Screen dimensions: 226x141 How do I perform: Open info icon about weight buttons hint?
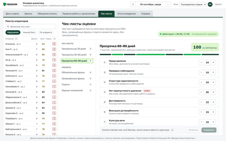pos(172,130)
